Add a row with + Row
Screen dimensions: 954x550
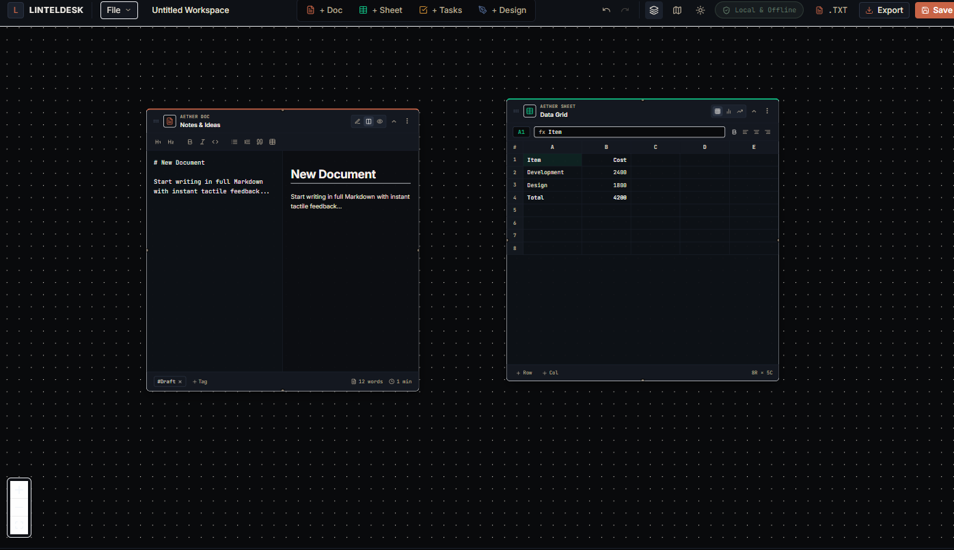[524, 372]
